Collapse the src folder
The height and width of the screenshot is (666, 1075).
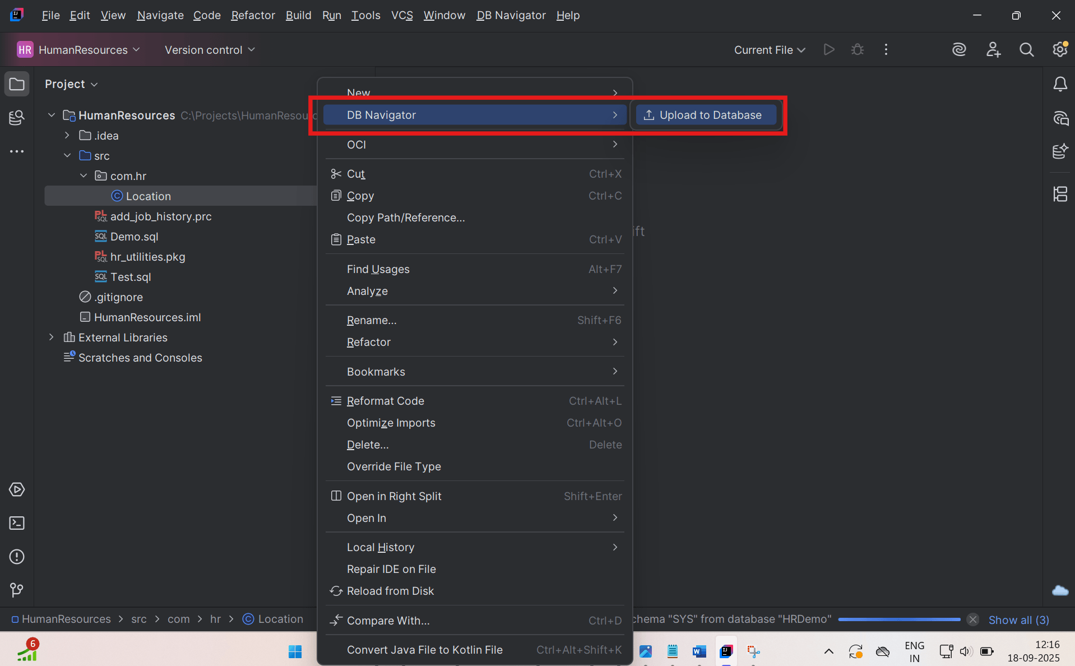(x=67, y=155)
